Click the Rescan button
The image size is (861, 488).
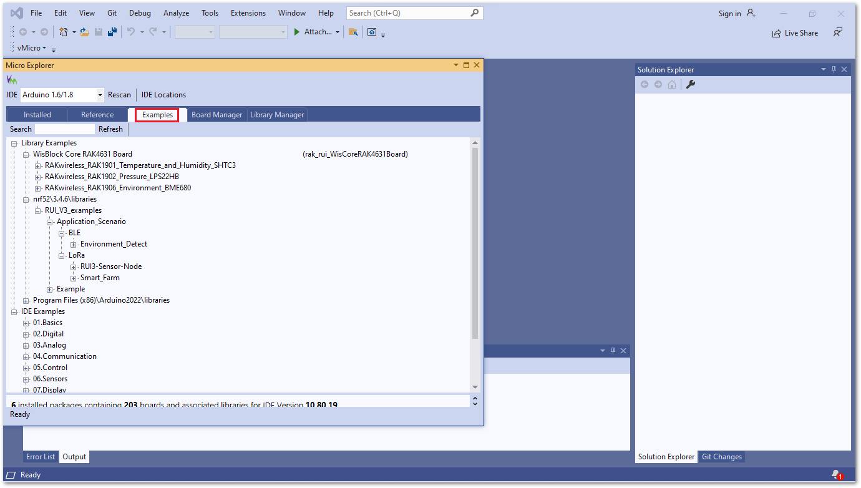[x=119, y=95]
